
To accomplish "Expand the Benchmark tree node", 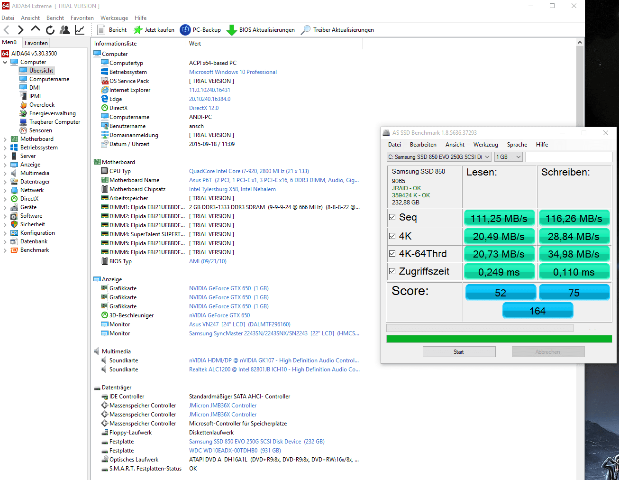I will pyautogui.click(x=5, y=250).
